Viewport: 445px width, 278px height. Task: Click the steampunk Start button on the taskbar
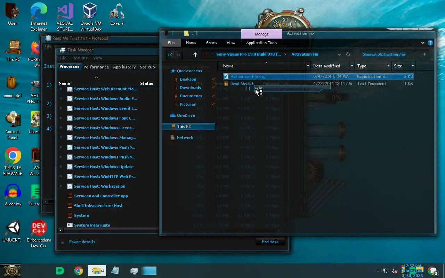(x=12, y=271)
